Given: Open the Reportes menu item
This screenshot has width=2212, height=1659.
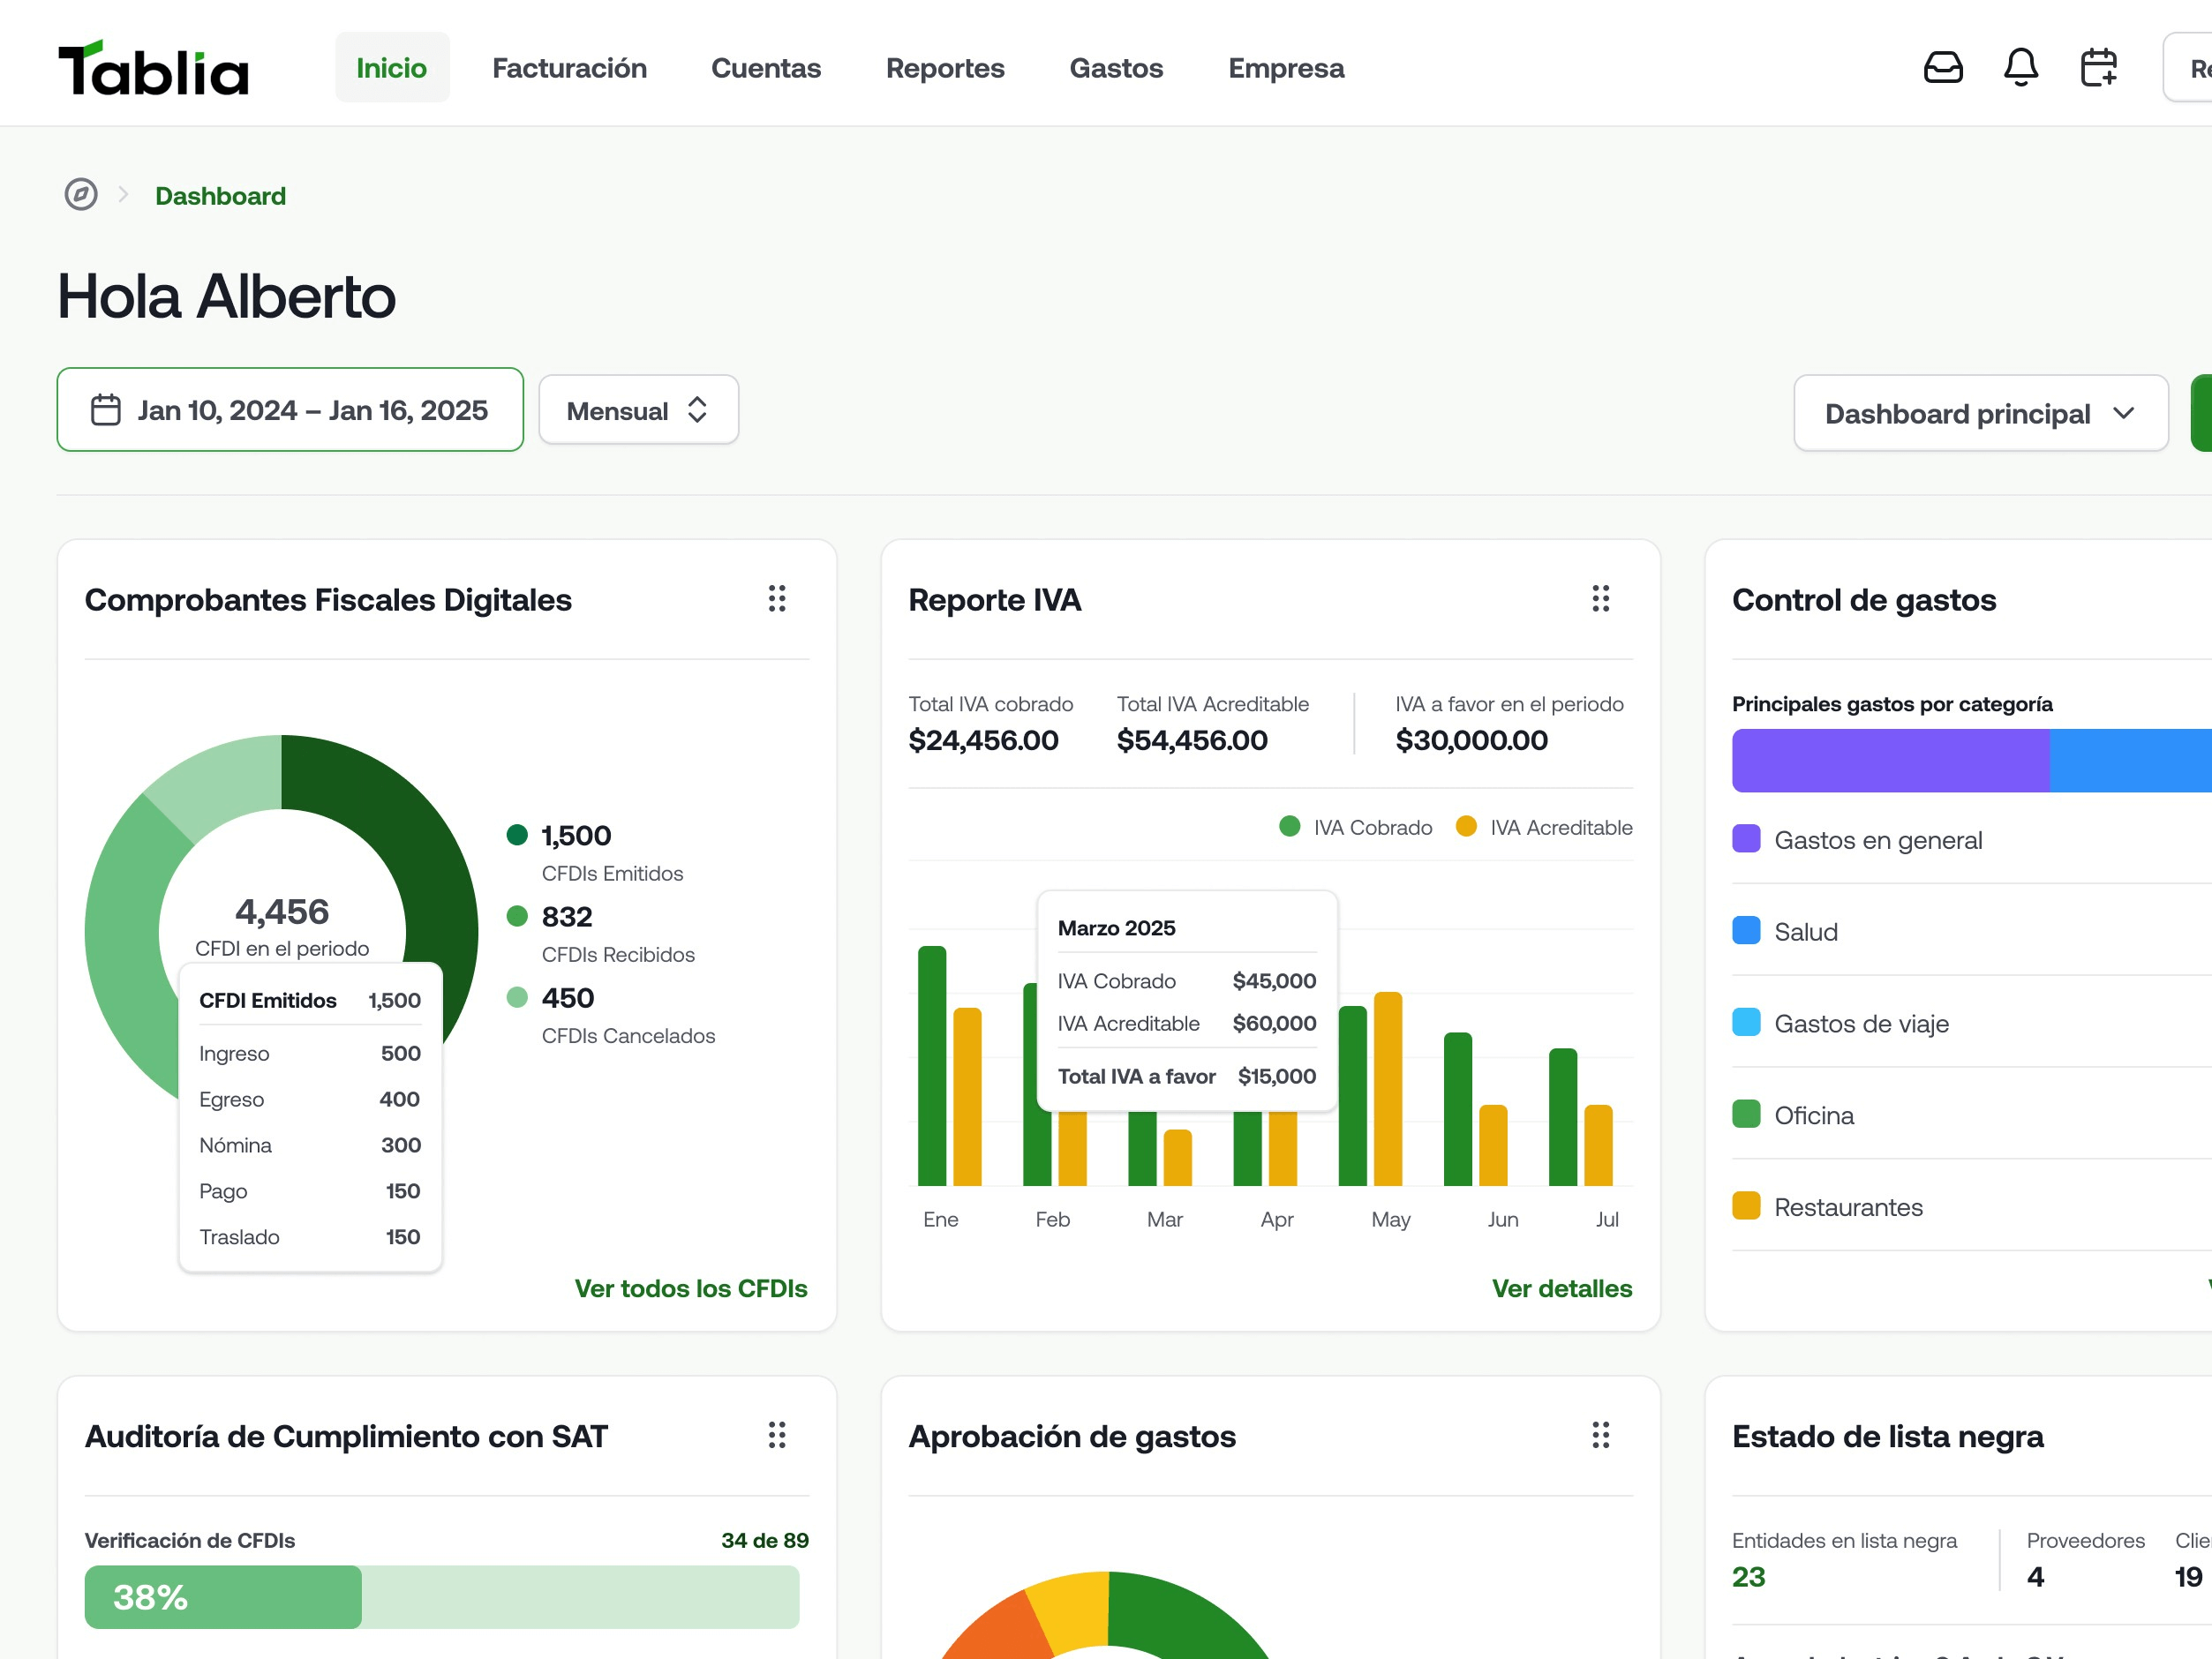Looking at the screenshot, I should pyautogui.click(x=944, y=68).
